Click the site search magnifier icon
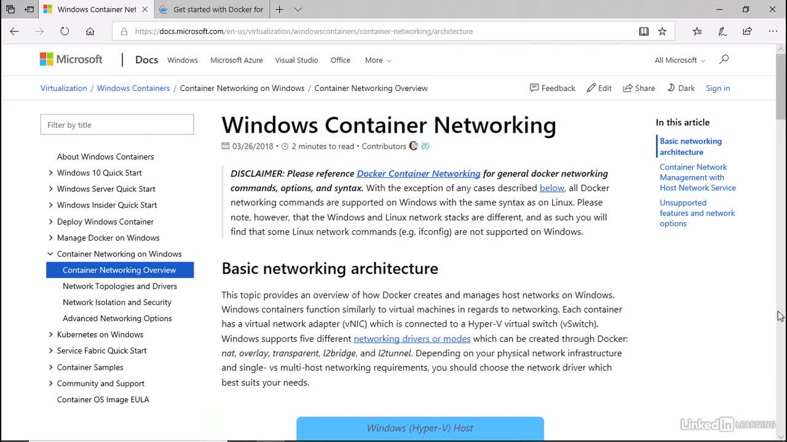The height and width of the screenshot is (442, 787). coord(724,60)
